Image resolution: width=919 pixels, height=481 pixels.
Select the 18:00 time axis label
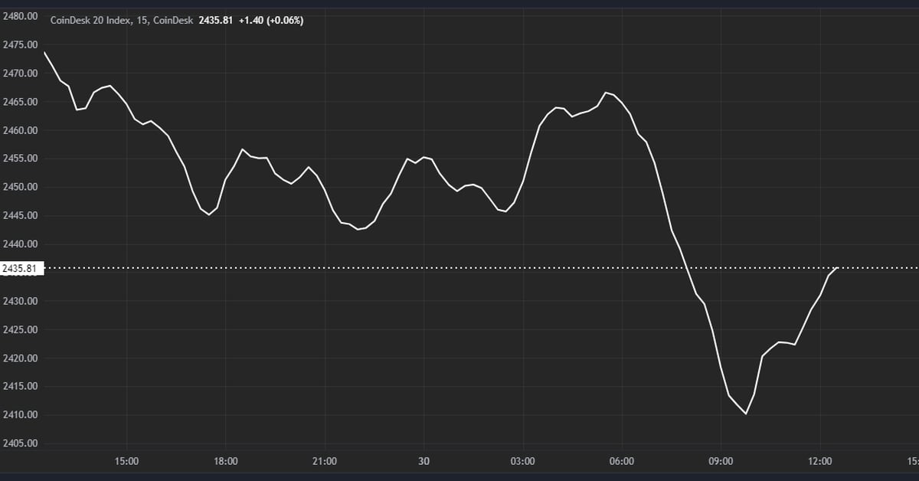coord(226,461)
